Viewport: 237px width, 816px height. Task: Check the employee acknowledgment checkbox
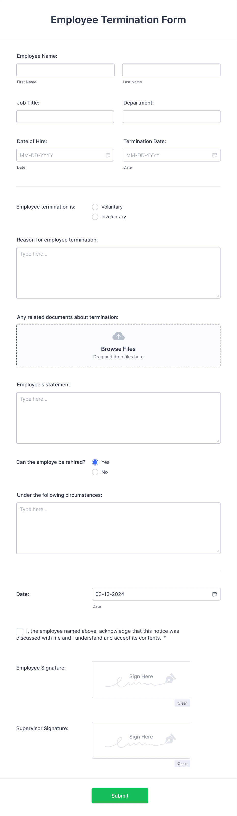20,631
